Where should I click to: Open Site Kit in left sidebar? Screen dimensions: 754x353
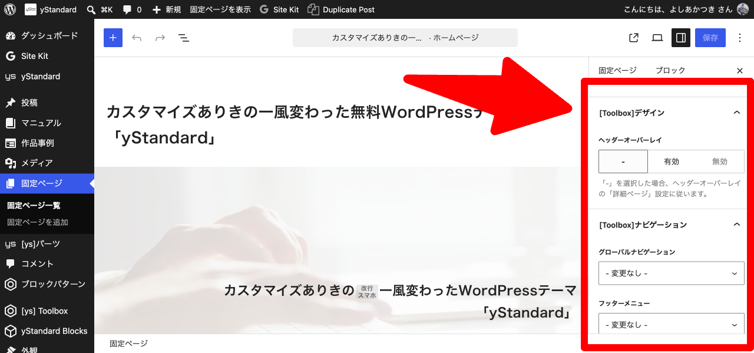coord(47,56)
